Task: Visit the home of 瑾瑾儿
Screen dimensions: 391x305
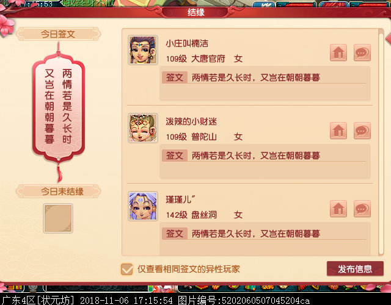Action: point(338,209)
